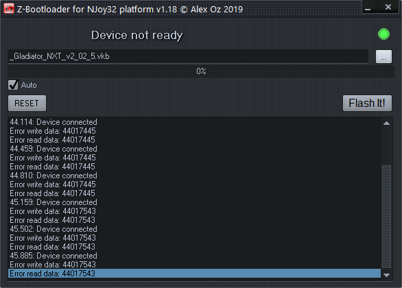Uncheck the Auto checkbox
This screenshot has width=402, height=288.
click(x=13, y=85)
